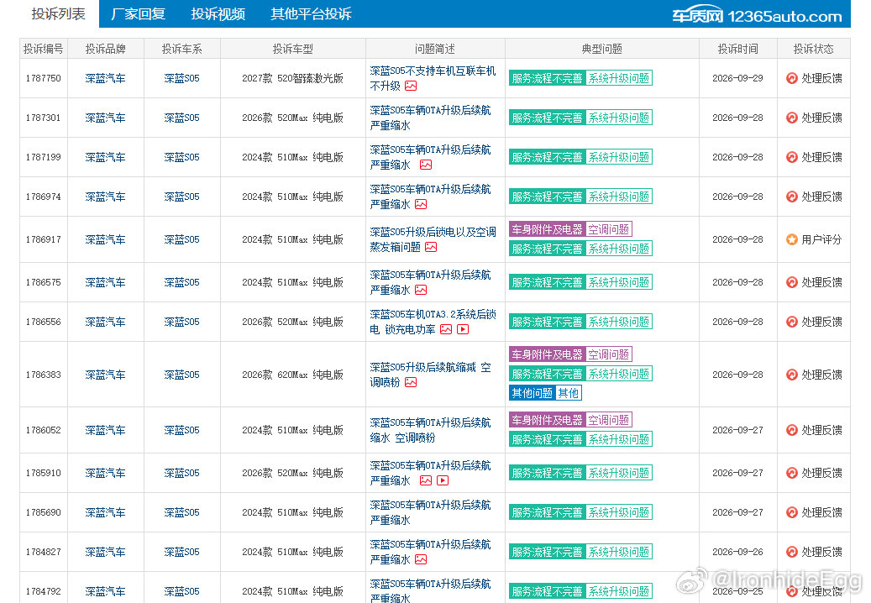Click the image icon in row 1786917

point(431,247)
